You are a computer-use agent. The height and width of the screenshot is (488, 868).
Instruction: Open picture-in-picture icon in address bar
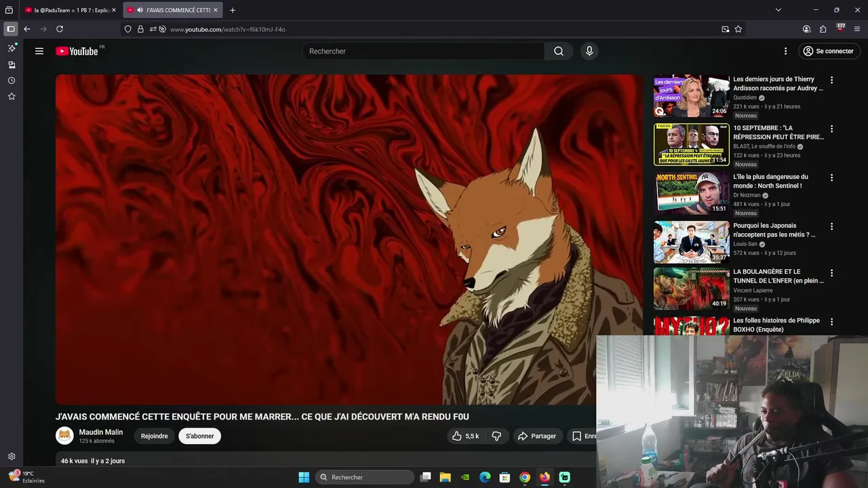point(726,29)
